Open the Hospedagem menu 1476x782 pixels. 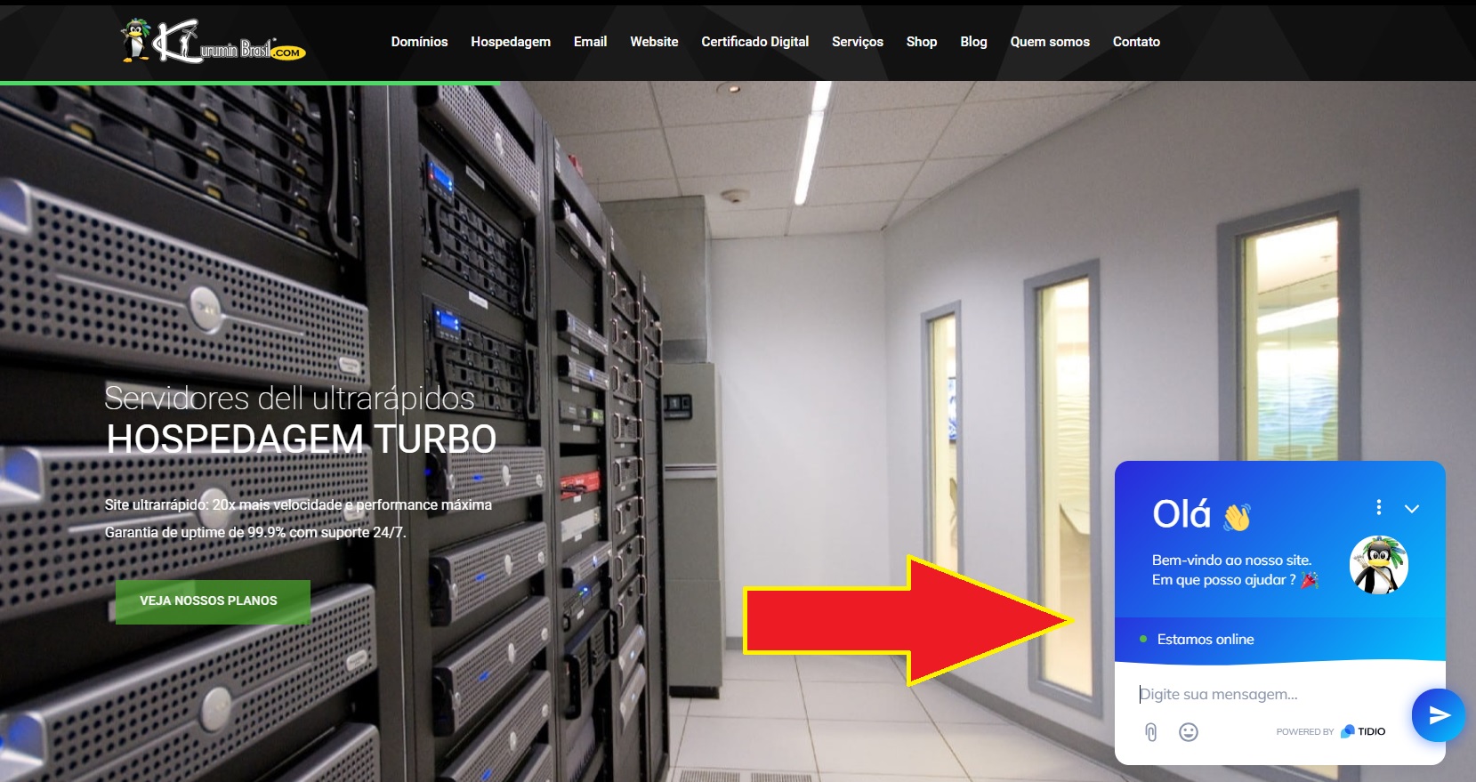[511, 42]
